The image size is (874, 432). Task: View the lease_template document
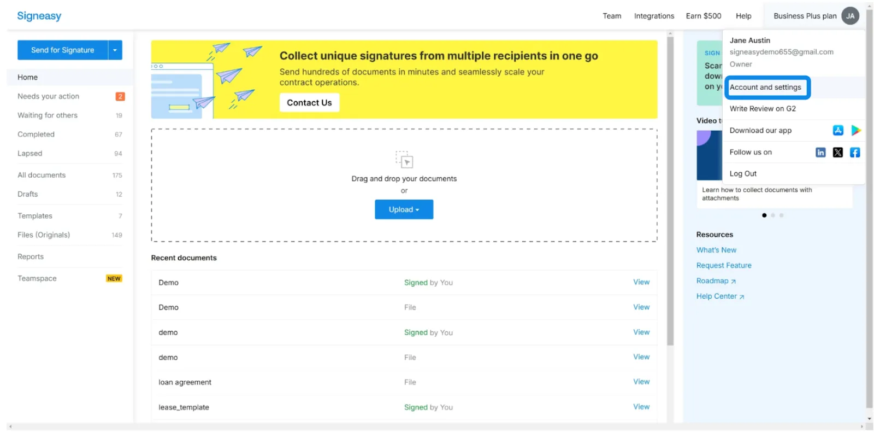[x=641, y=407]
